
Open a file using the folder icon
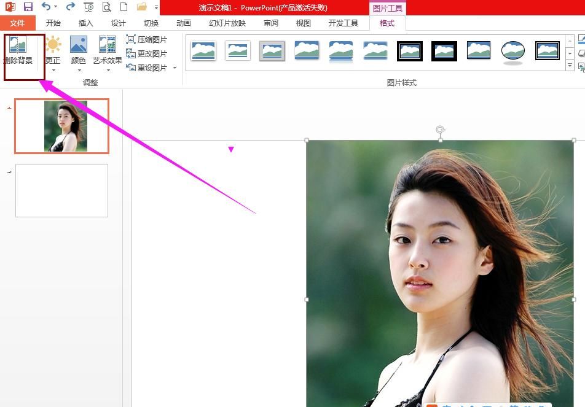[x=142, y=7]
